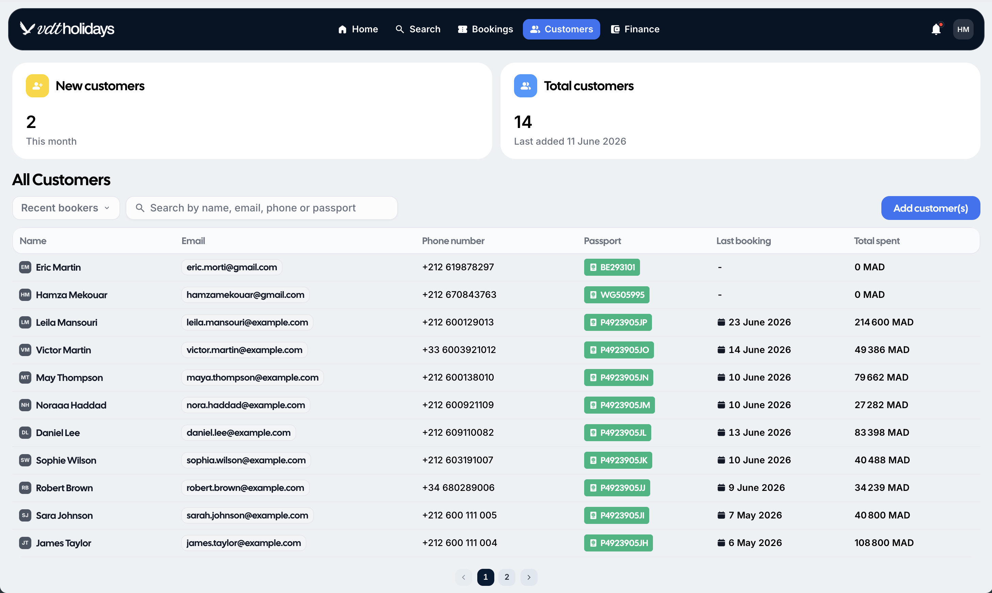
Task: Click the Total spent column header
Action: (x=877, y=241)
